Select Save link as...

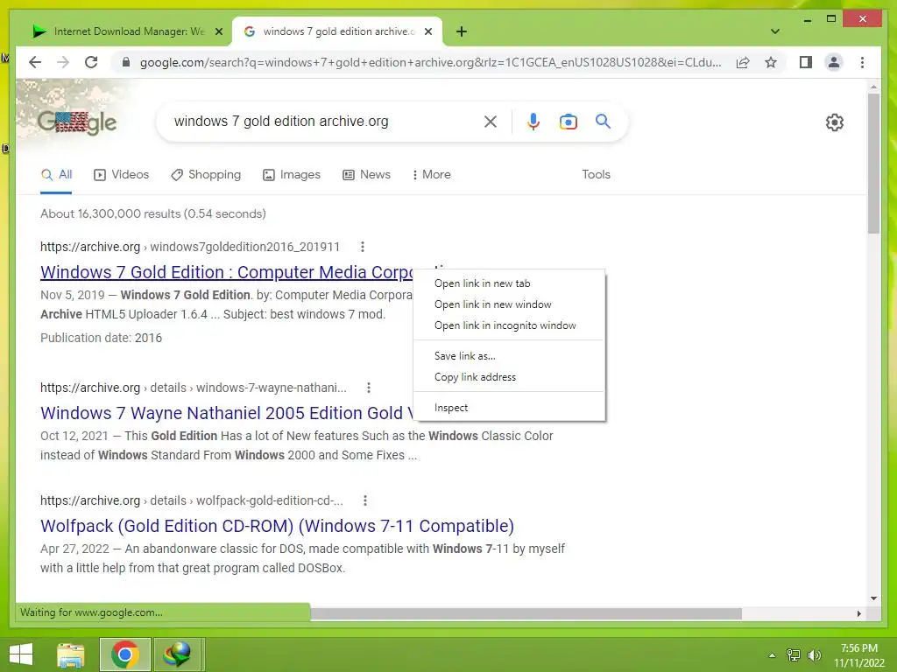tap(509, 356)
